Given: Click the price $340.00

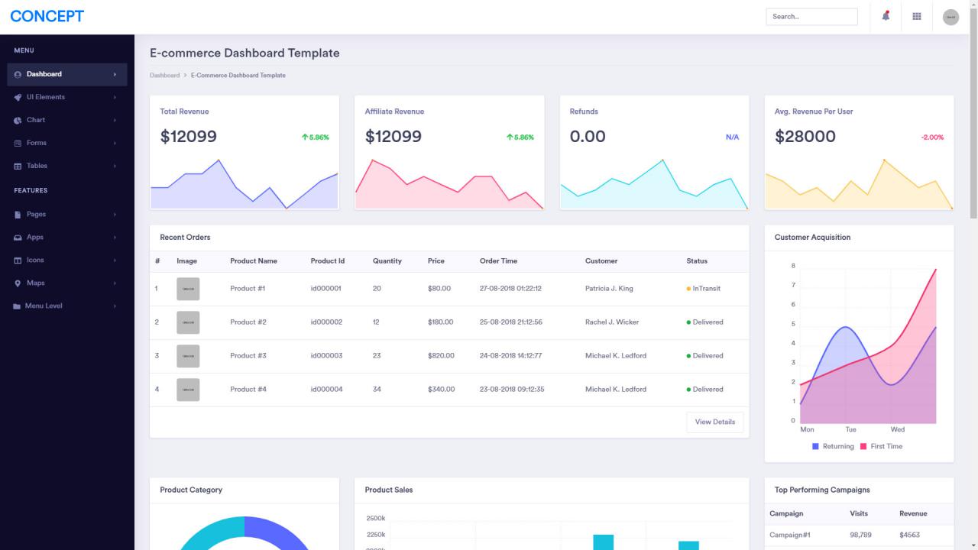Looking at the screenshot, I should 441,390.
